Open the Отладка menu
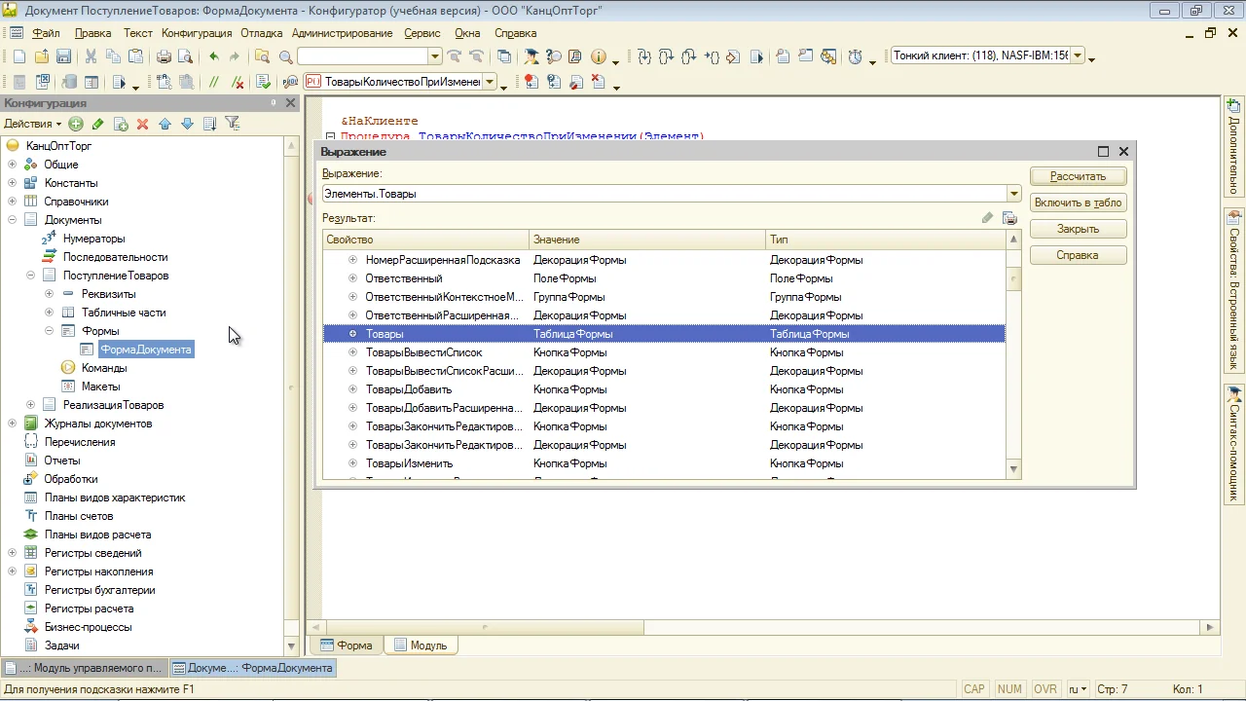Viewport: 1246px width, 701px height. tap(261, 33)
